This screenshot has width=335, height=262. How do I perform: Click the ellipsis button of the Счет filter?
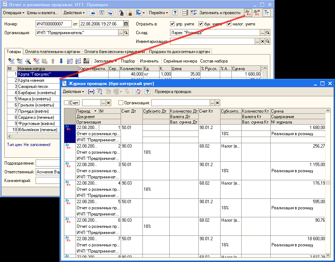tap(104, 103)
